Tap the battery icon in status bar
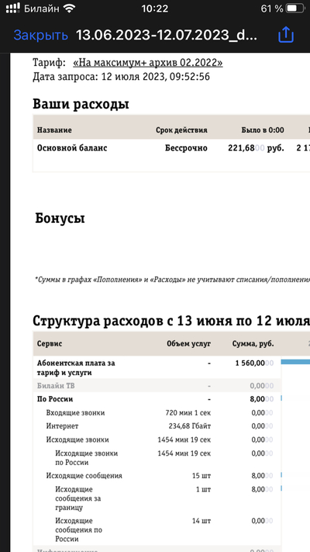Screen dimensions: 310x552 [294, 9]
